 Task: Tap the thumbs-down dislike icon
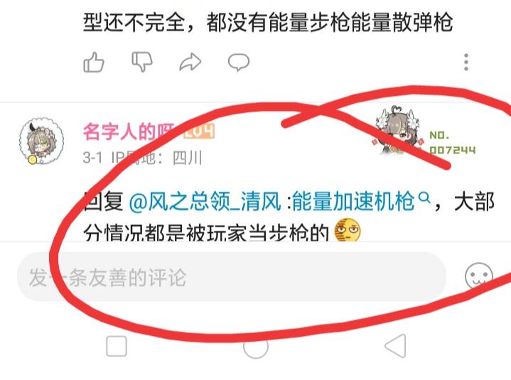141,62
